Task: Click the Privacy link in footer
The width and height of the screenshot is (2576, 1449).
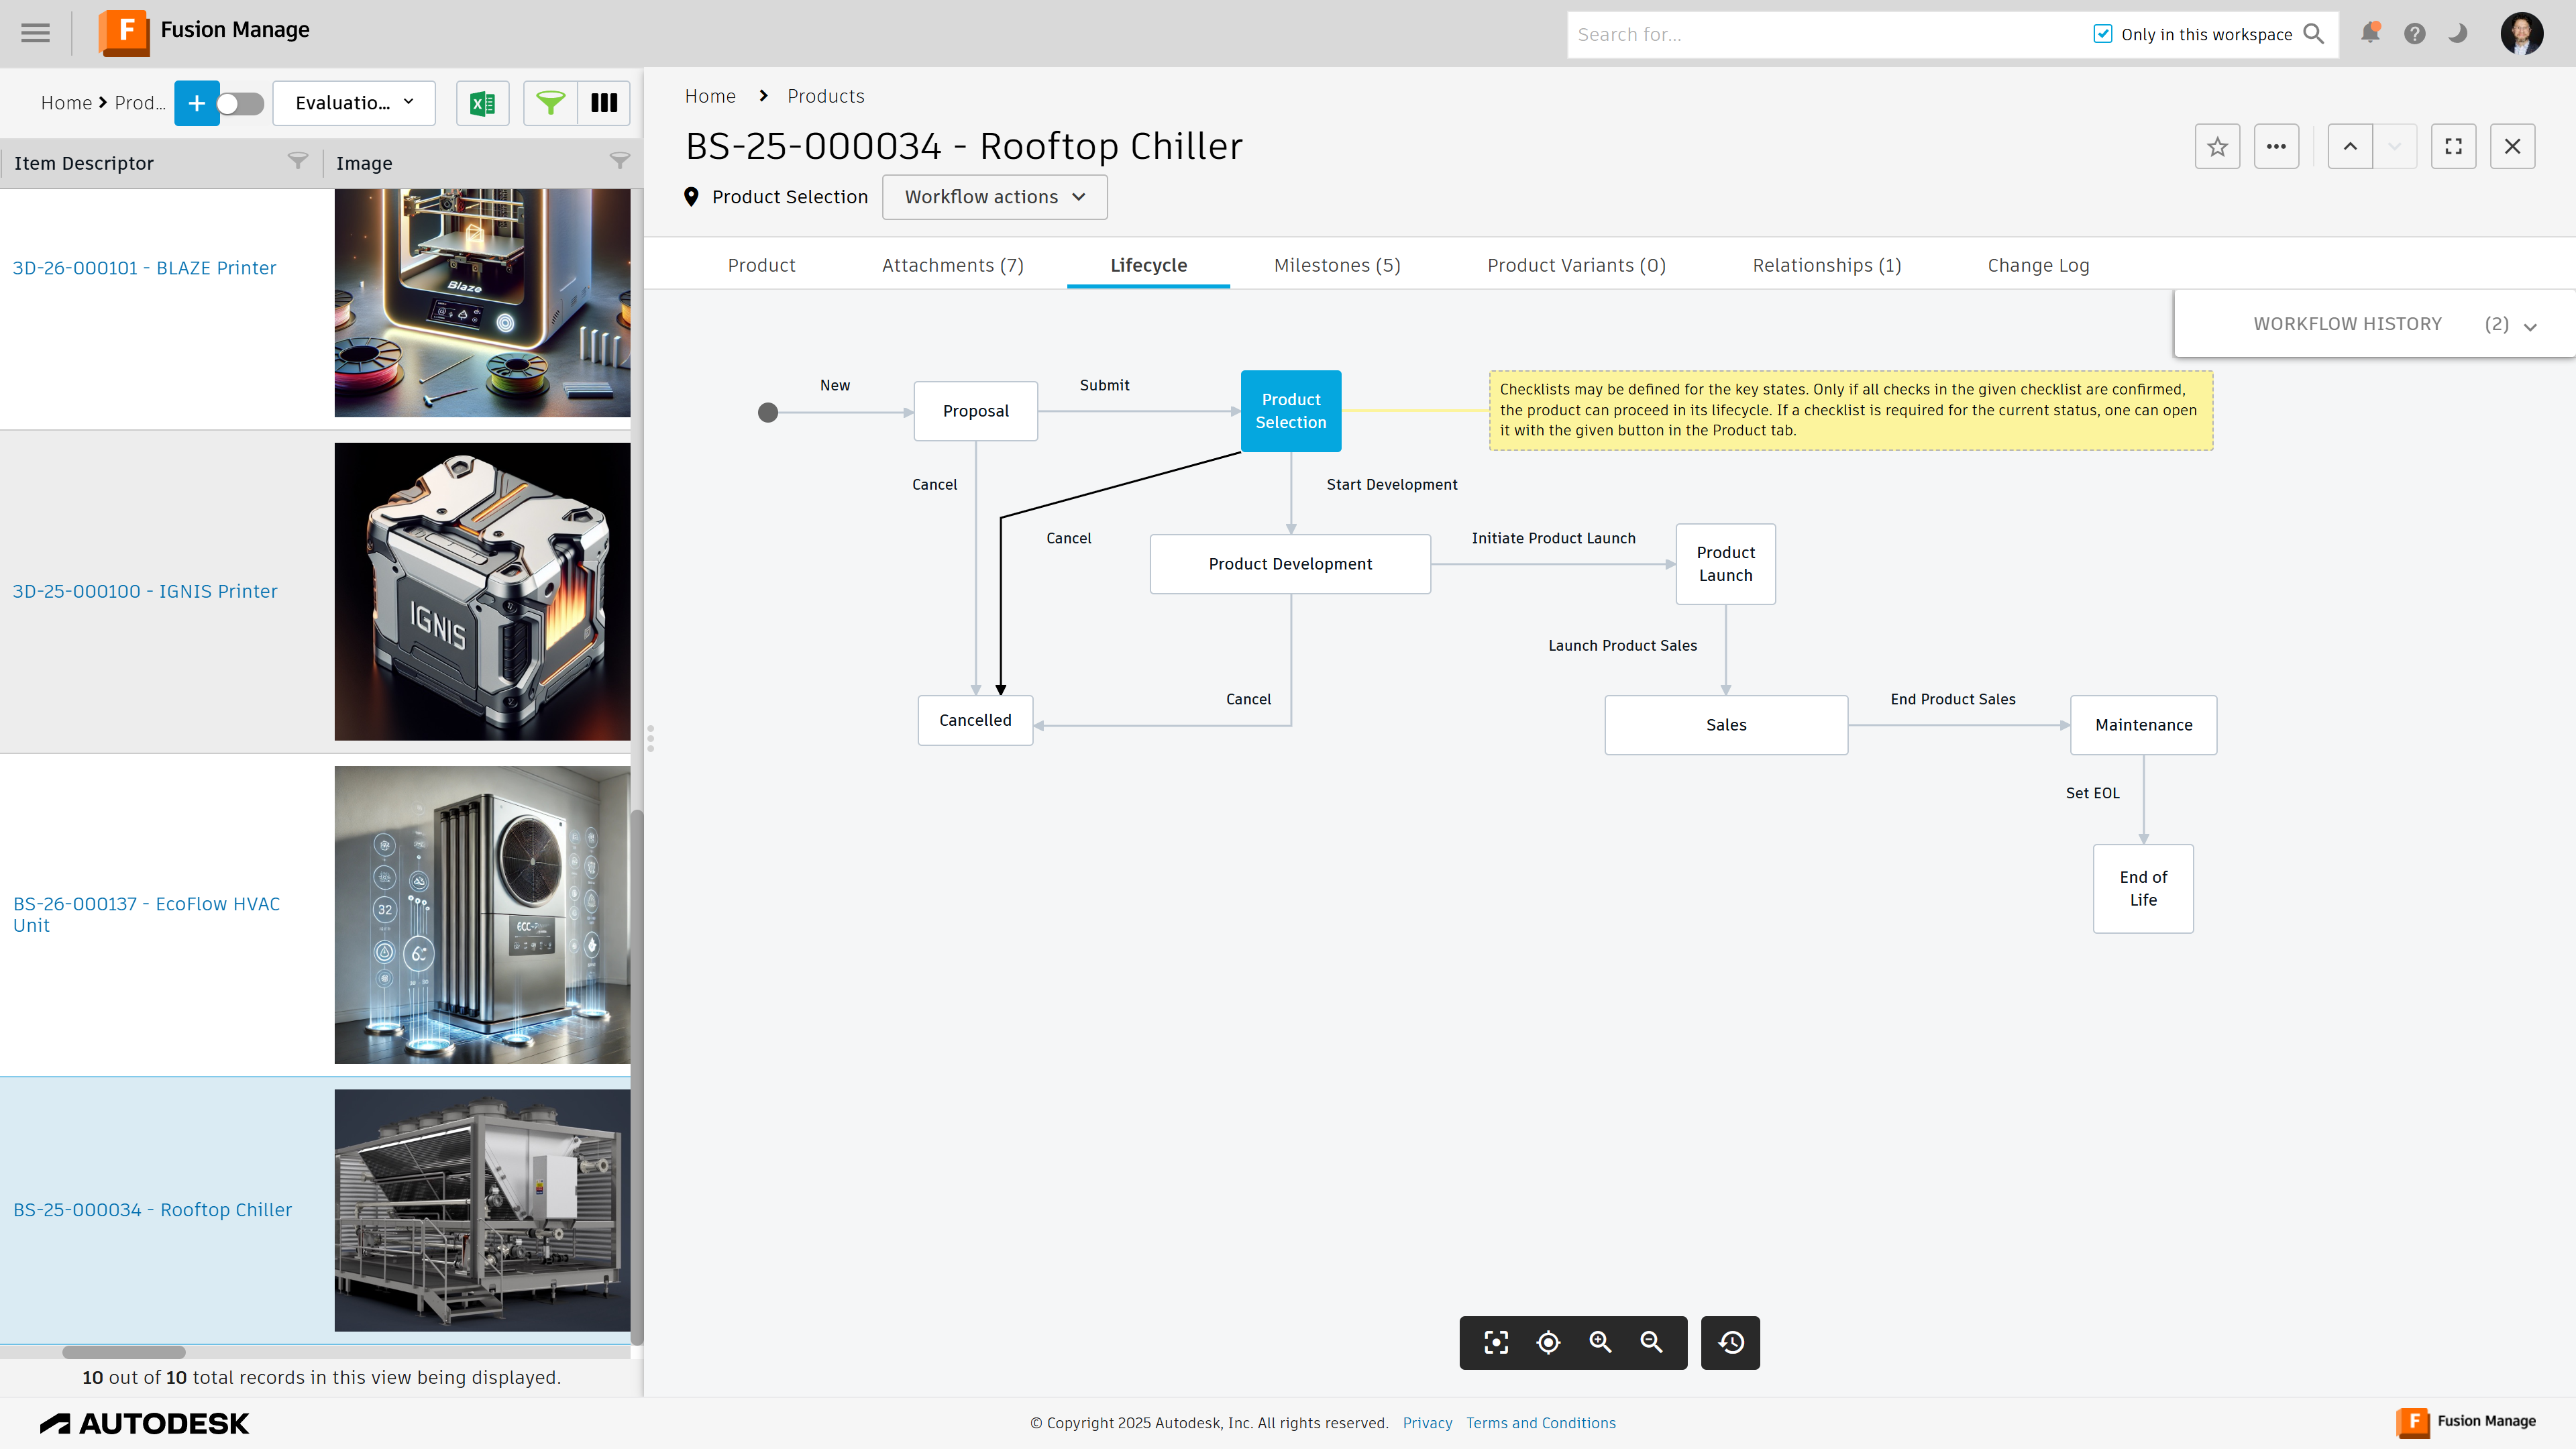Action: [x=1427, y=1422]
